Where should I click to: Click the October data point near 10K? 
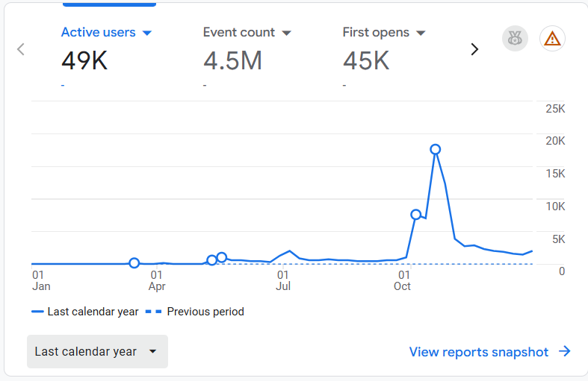(416, 215)
